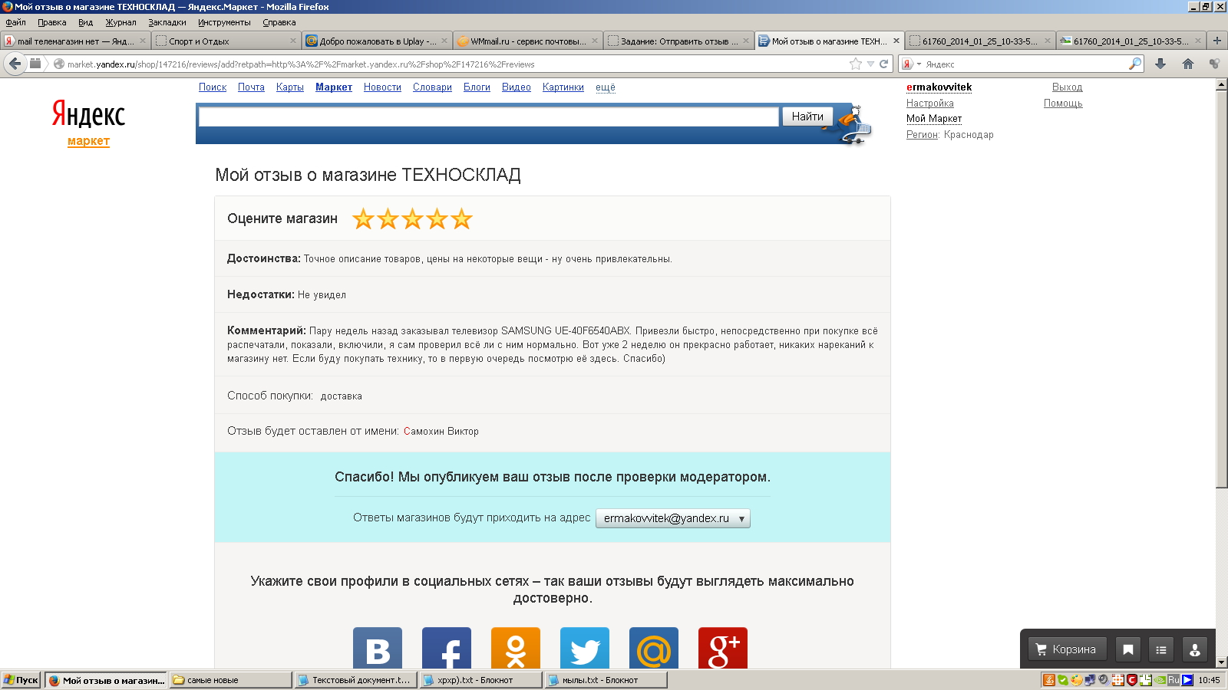Expand the Yandex search engine selector dropdown
The width and height of the screenshot is (1228, 690).
tap(911, 64)
